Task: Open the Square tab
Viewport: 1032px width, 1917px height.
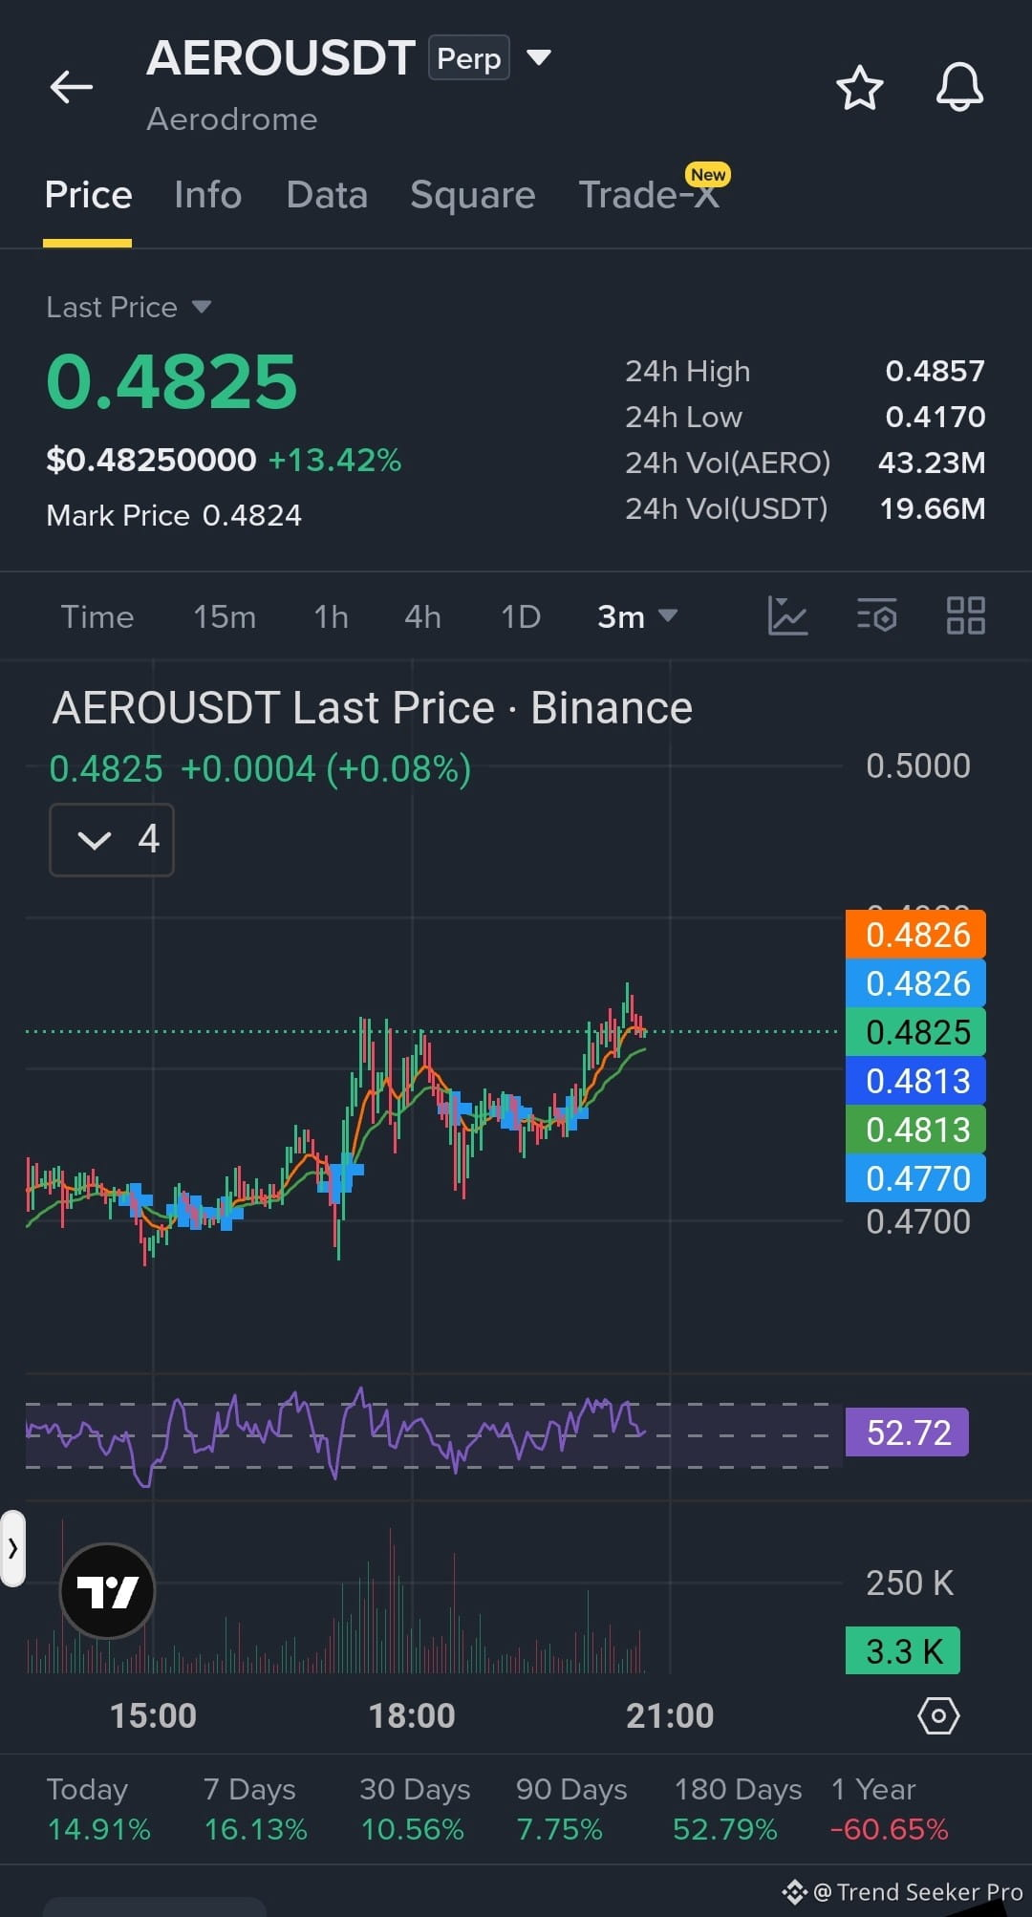Action: coord(472,195)
